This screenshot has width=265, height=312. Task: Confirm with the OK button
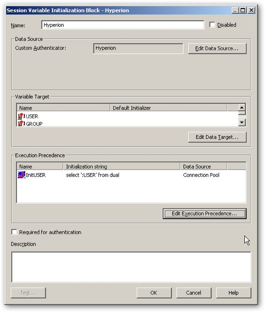click(154, 293)
